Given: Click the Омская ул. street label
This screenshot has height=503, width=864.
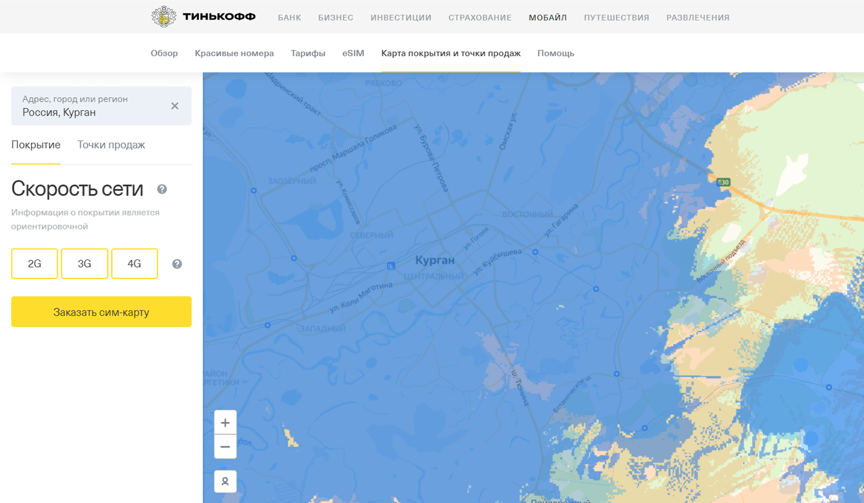Looking at the screenshot, I should click(508, 131).
